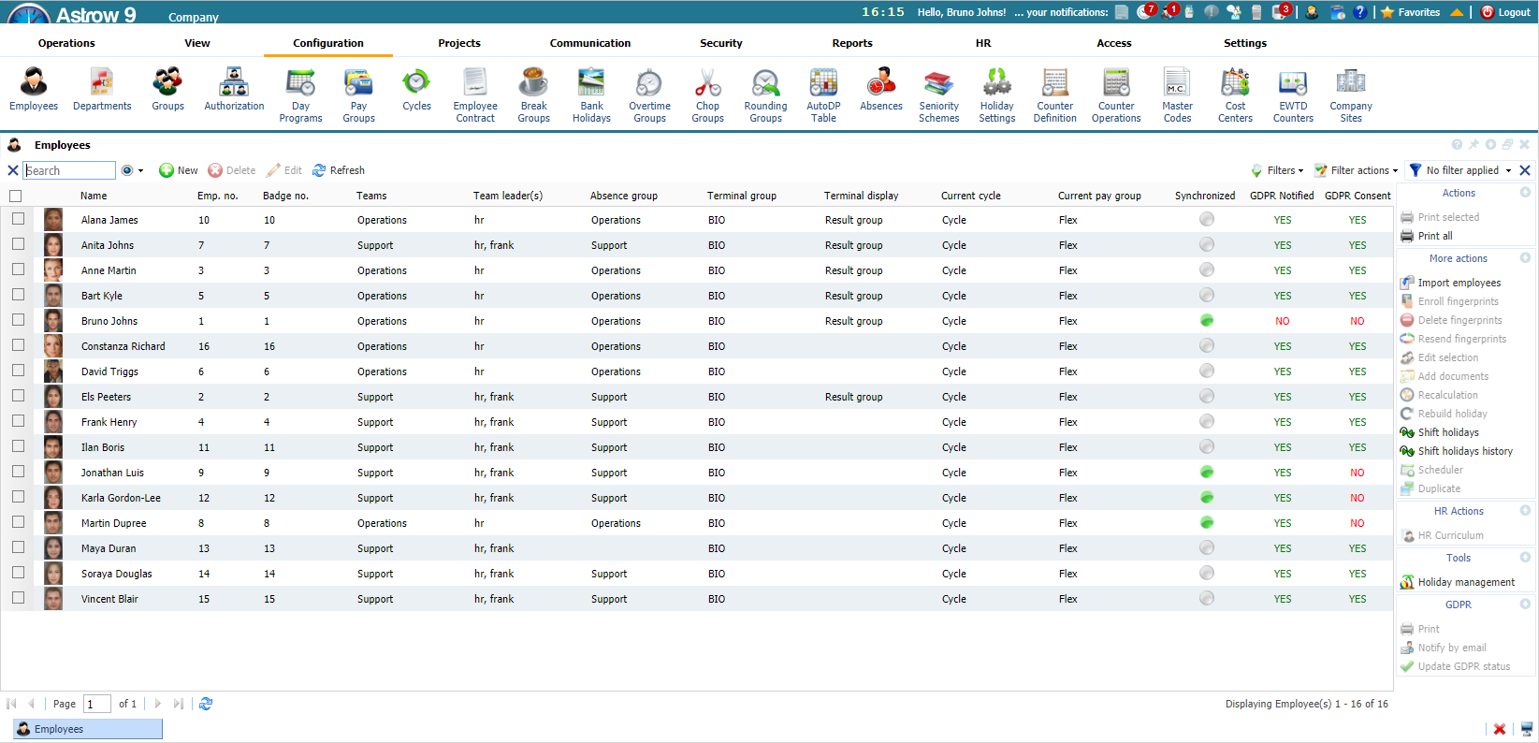Switch to the Security tab

coord(720,43)
